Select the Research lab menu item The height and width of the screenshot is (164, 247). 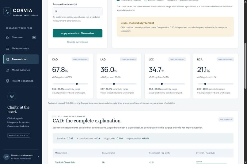(x=21, y=59)
